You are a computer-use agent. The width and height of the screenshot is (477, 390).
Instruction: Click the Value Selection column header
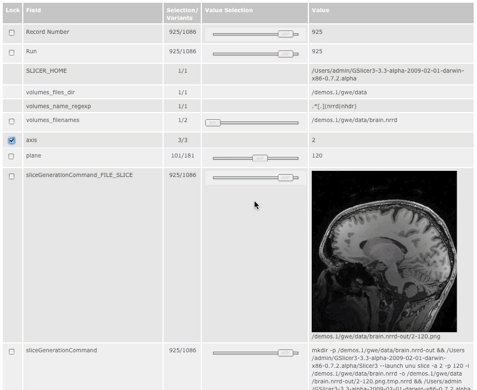point(229,11)
